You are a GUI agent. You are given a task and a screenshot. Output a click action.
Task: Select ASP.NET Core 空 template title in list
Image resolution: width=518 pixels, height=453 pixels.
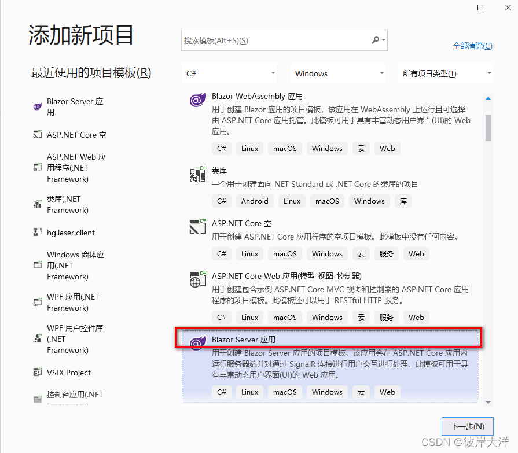point(241,223)
